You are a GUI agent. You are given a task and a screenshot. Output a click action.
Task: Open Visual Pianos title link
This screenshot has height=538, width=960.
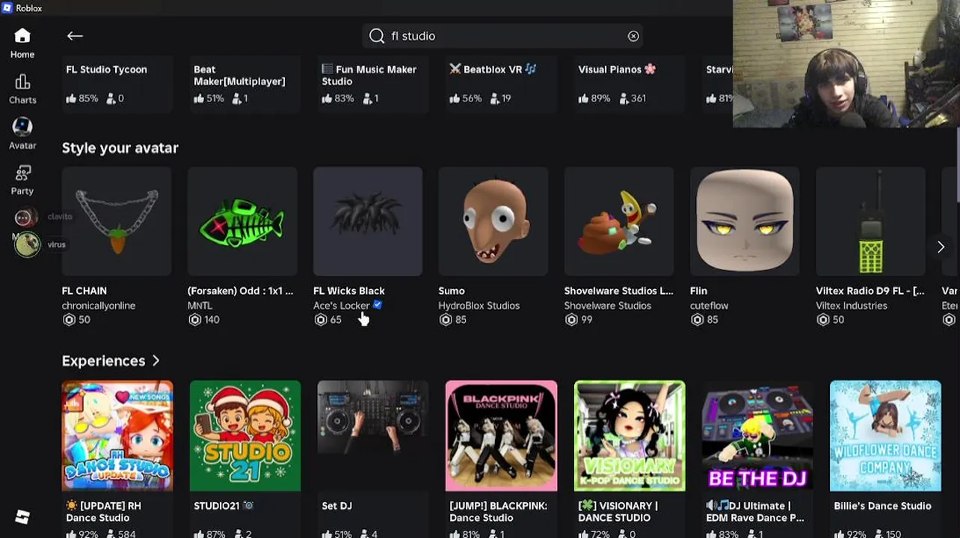617,69
